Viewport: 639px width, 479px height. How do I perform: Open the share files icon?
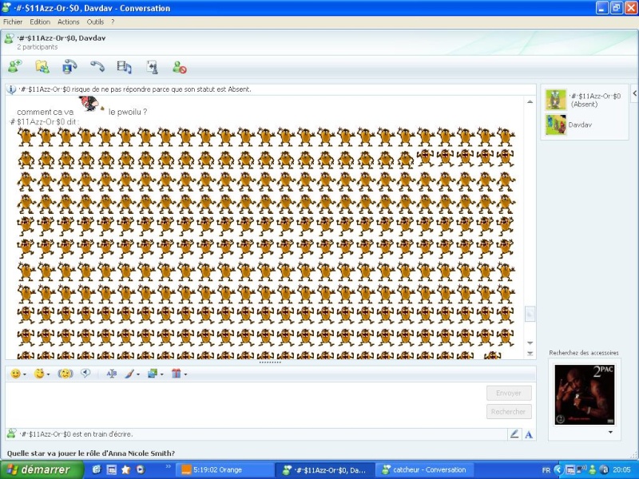(42, 66)
